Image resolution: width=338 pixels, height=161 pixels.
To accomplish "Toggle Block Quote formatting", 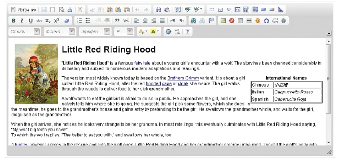I will tap(117, 21).
